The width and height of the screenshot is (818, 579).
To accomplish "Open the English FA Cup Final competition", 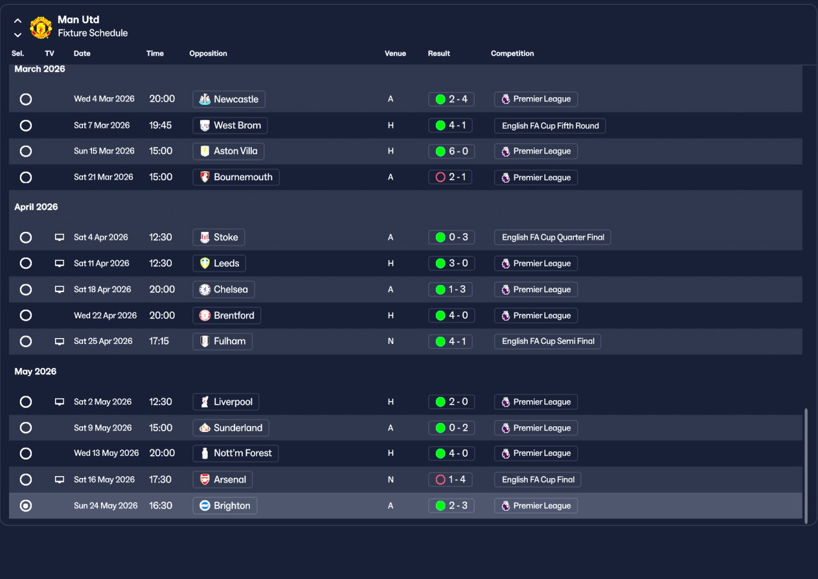I will [539, 479].
